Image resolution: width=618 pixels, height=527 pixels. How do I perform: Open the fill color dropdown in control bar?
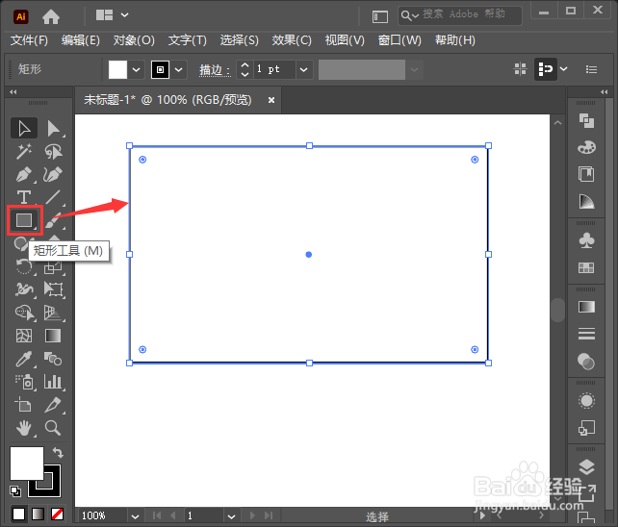pos(137,69)
